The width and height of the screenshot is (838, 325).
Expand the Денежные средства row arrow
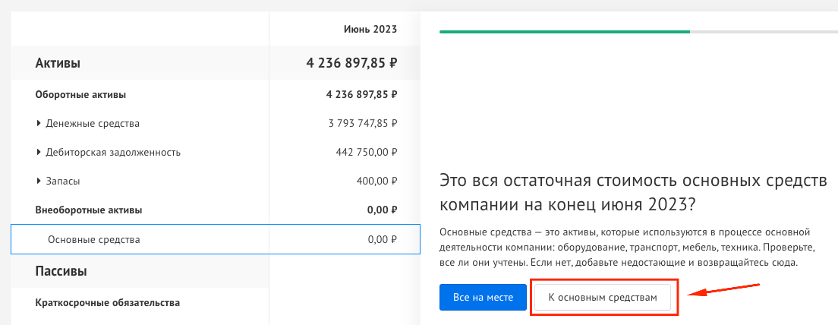pos(39,124)
